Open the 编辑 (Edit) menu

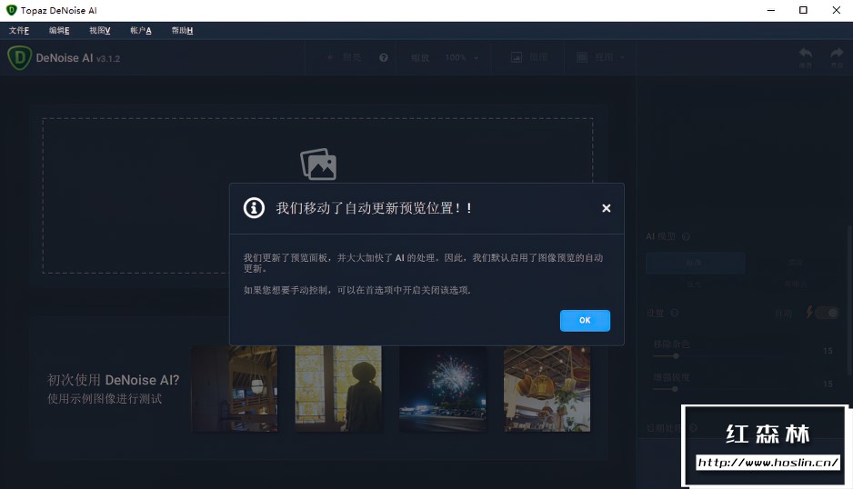point(59,31)
